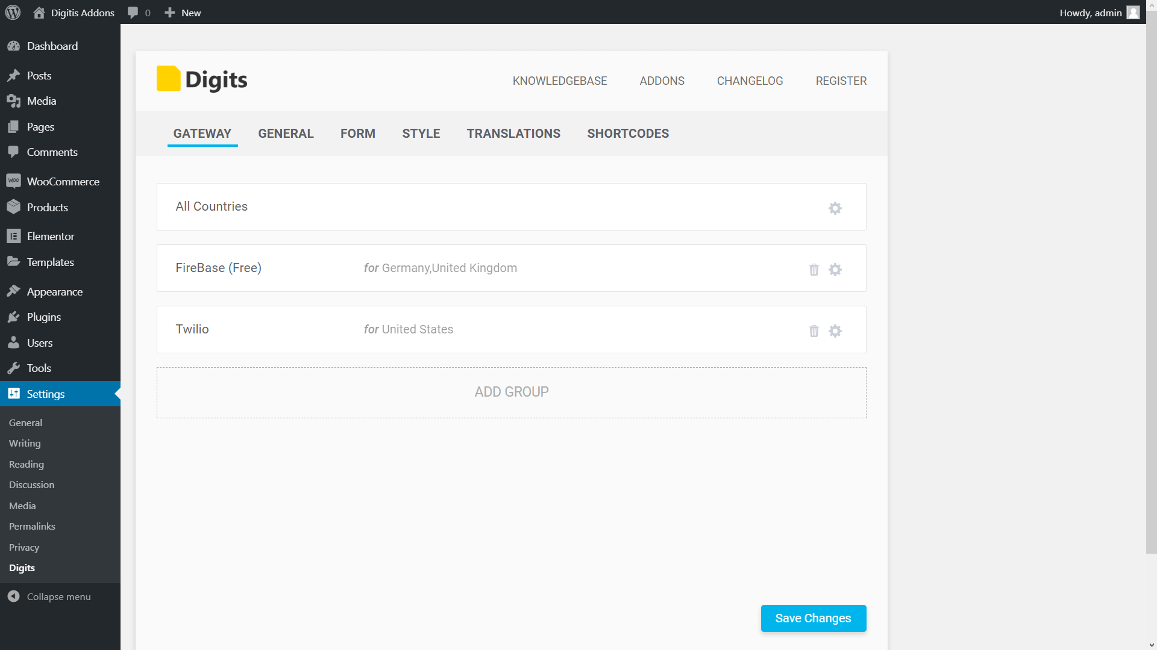The image size is (1157, 650).
Task: Expand the All Countries group row
Action: coord(512,207)
